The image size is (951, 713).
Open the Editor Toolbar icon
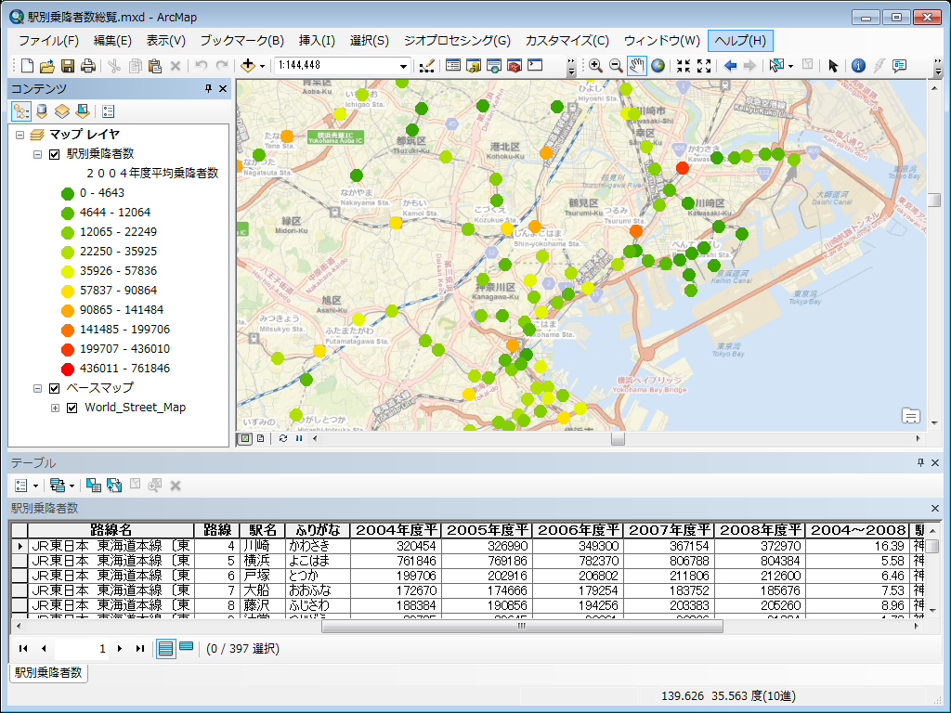(x=426, y=66)
